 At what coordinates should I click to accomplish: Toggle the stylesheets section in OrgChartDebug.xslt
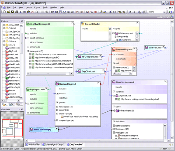point(28,46)
